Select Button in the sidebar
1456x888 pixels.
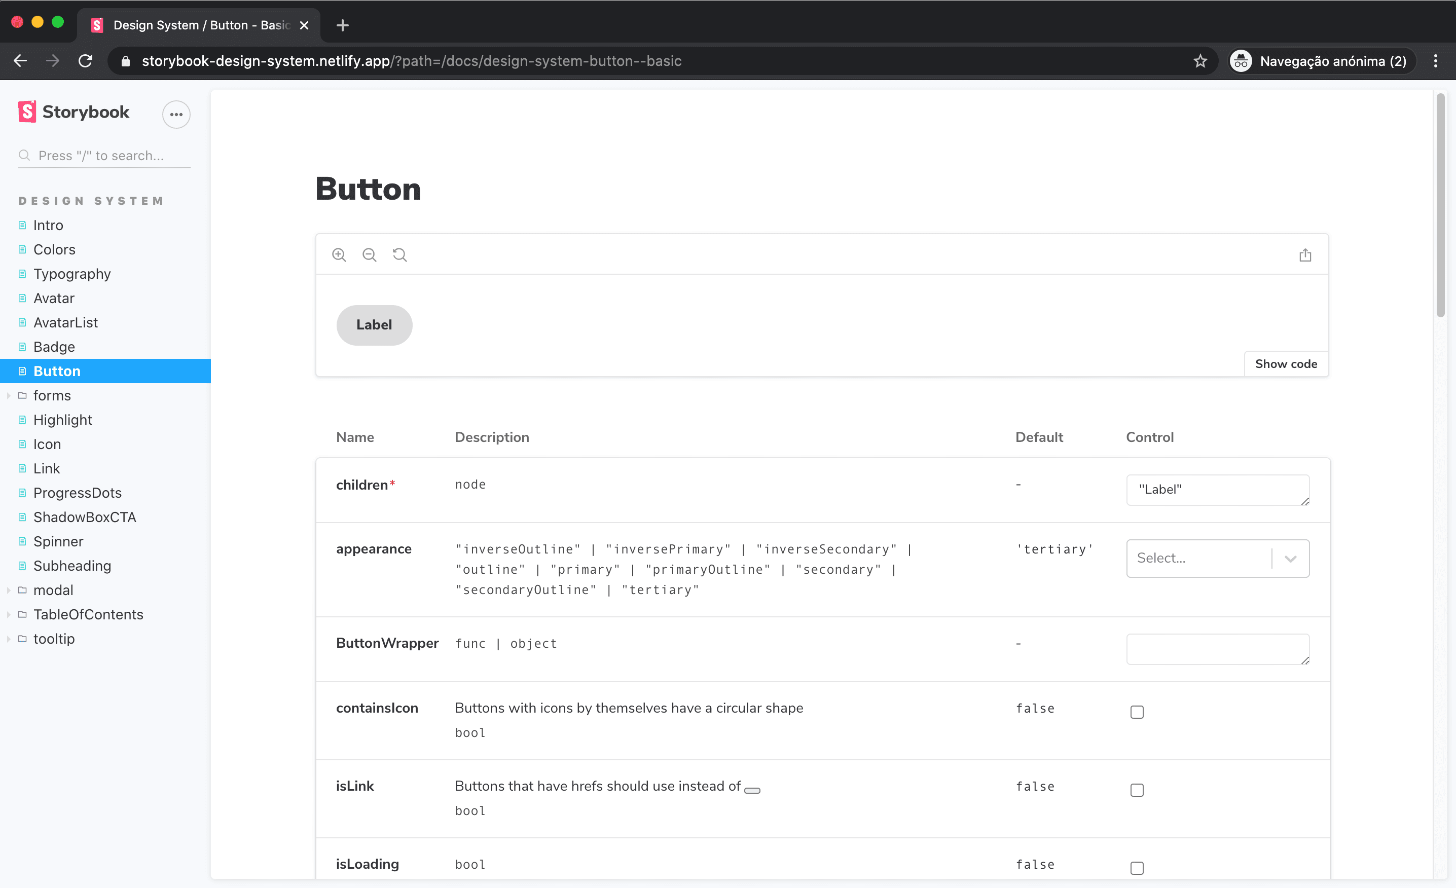pyautogui.click(x=105, y=371)
